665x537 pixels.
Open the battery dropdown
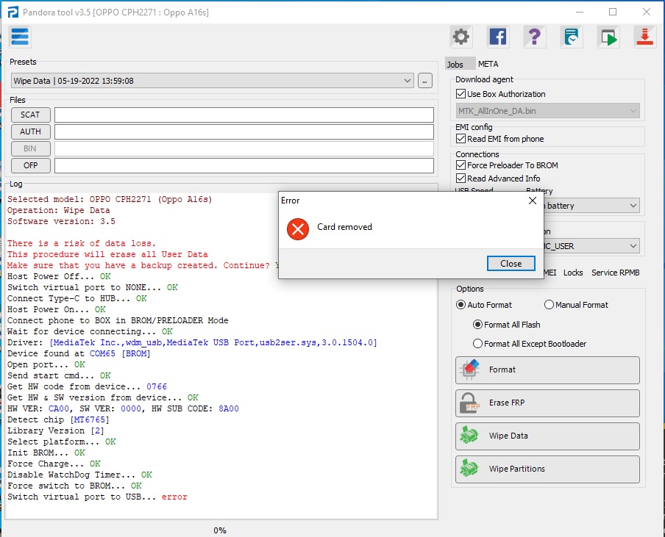pyautogui.click(x=591, y=206)
